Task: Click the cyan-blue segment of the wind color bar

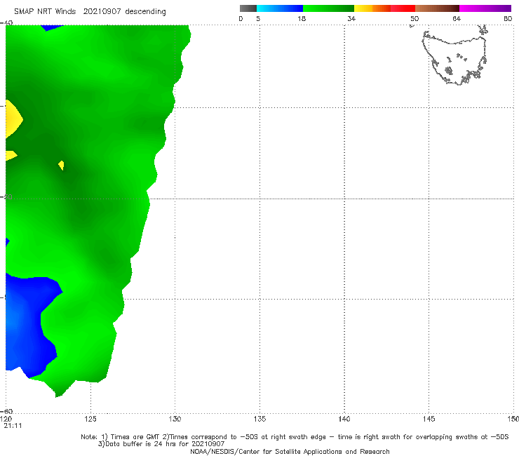Action: [280, 8]
